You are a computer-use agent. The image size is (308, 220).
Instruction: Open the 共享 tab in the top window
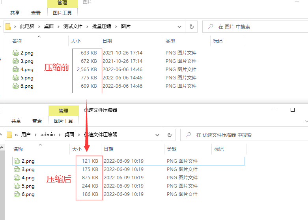[x=15, y=13]
